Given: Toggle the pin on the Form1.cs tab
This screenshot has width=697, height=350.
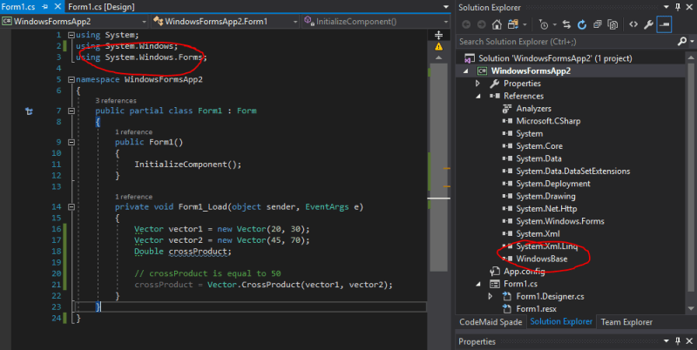Looking at the screenshot, I should 45,7.
